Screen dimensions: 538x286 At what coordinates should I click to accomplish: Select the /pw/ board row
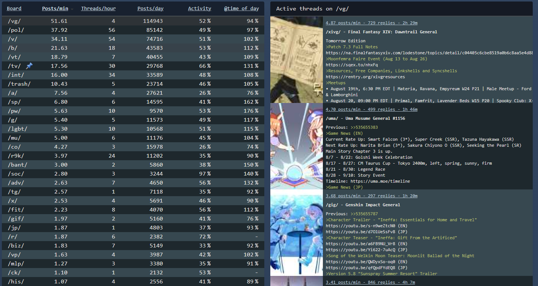pos(133,111)
